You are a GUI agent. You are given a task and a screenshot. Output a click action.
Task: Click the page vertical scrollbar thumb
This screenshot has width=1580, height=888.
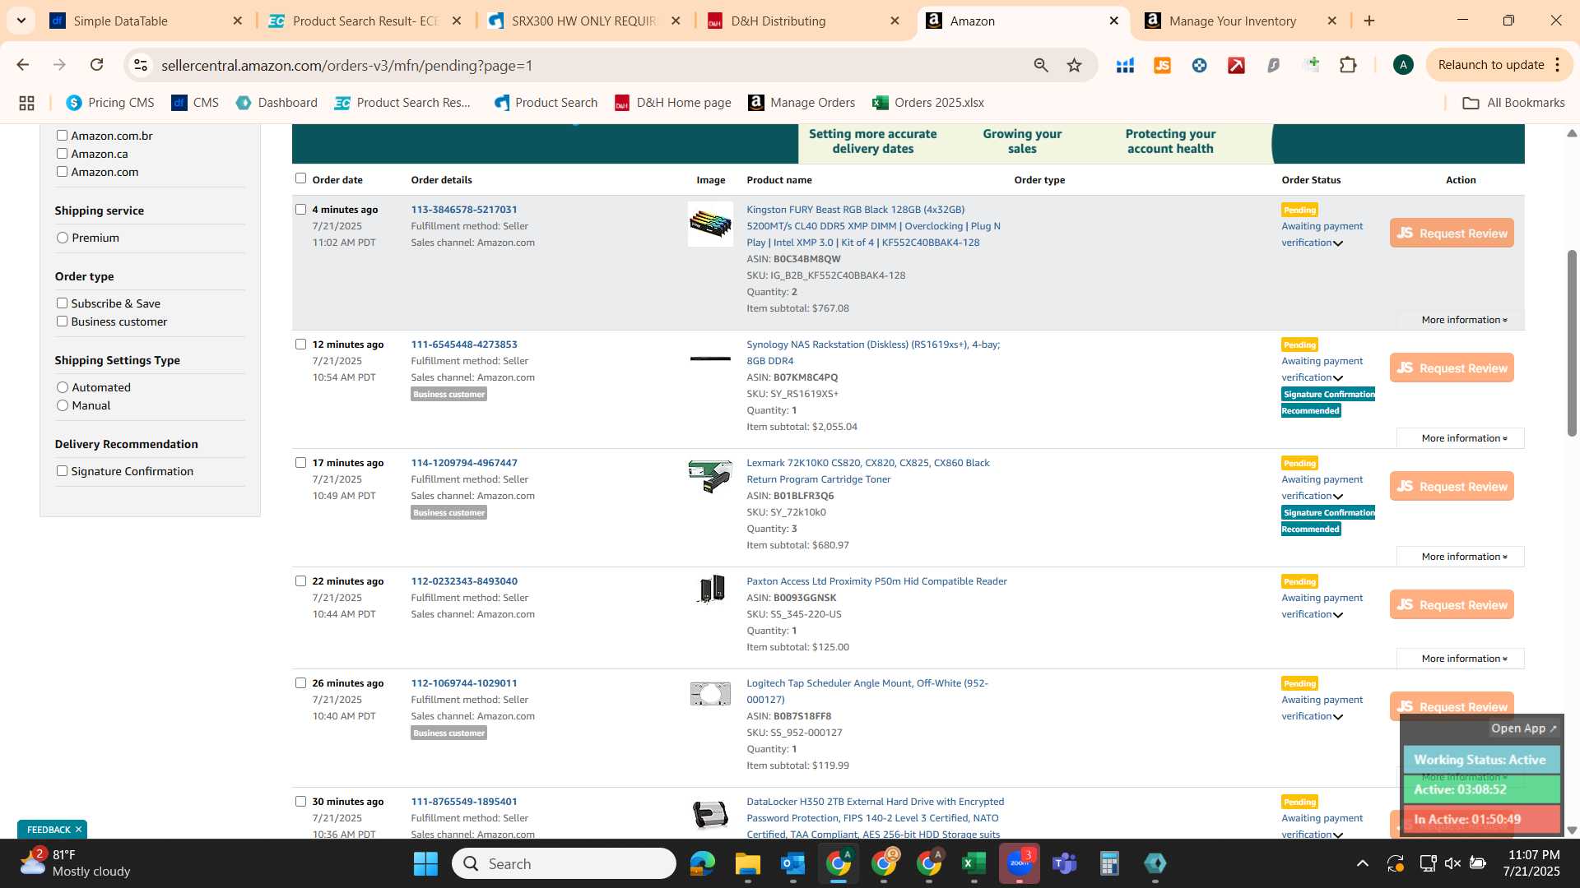[x=1571, y=341]
